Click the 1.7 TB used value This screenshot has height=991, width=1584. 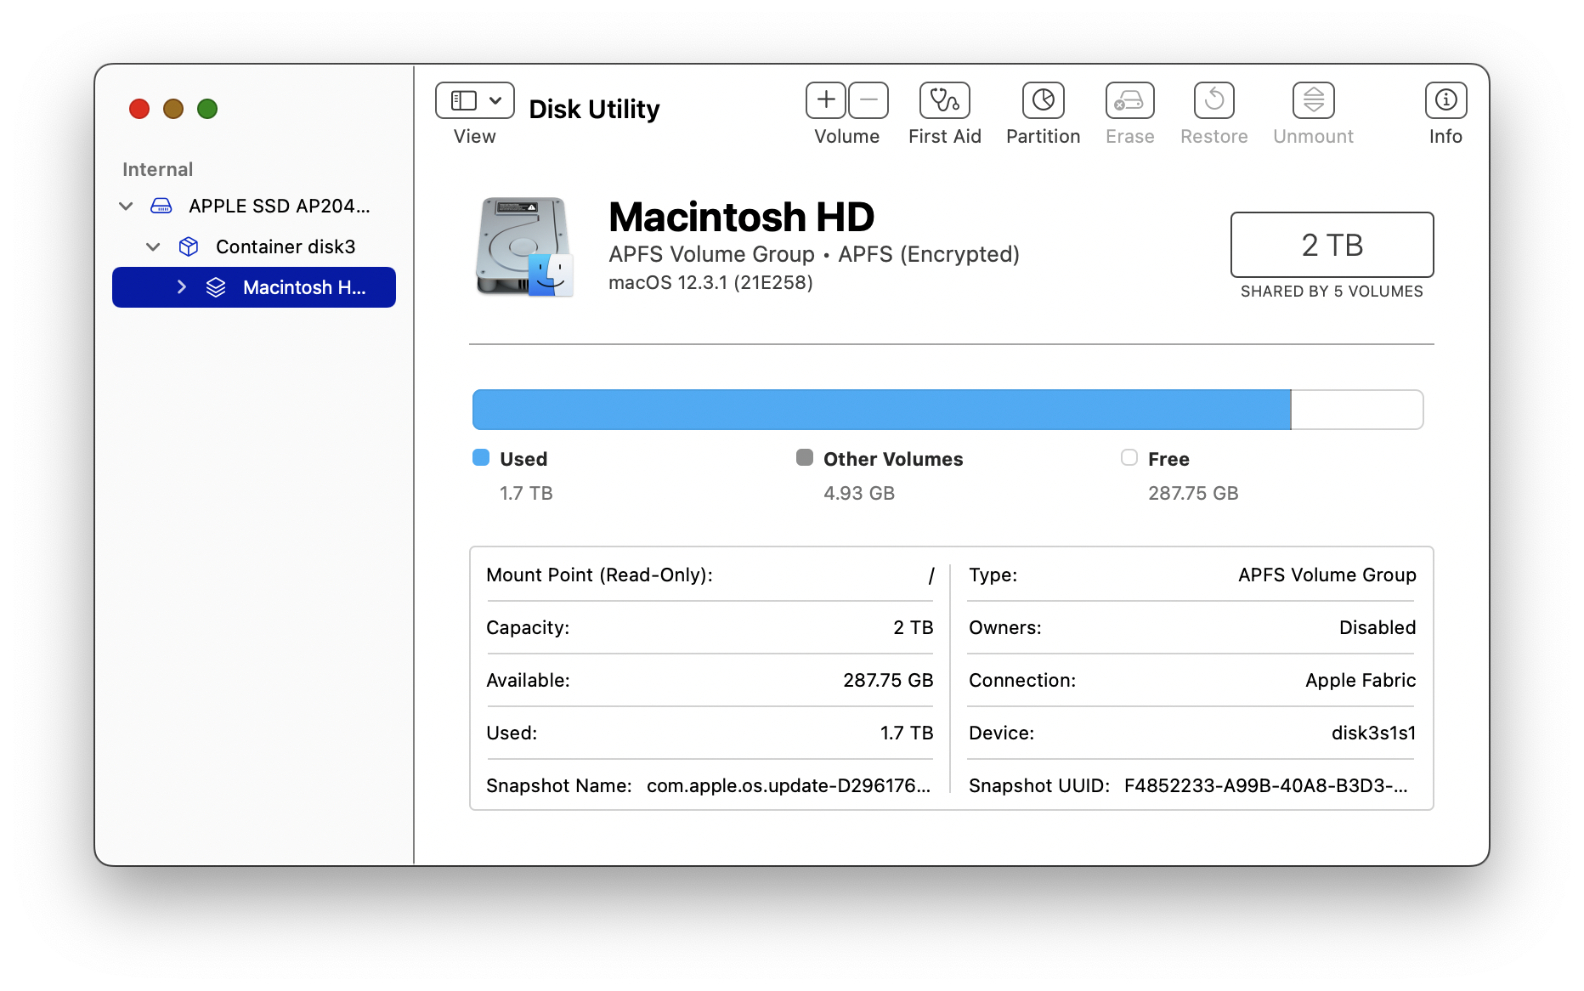click(x=527, y=493)
